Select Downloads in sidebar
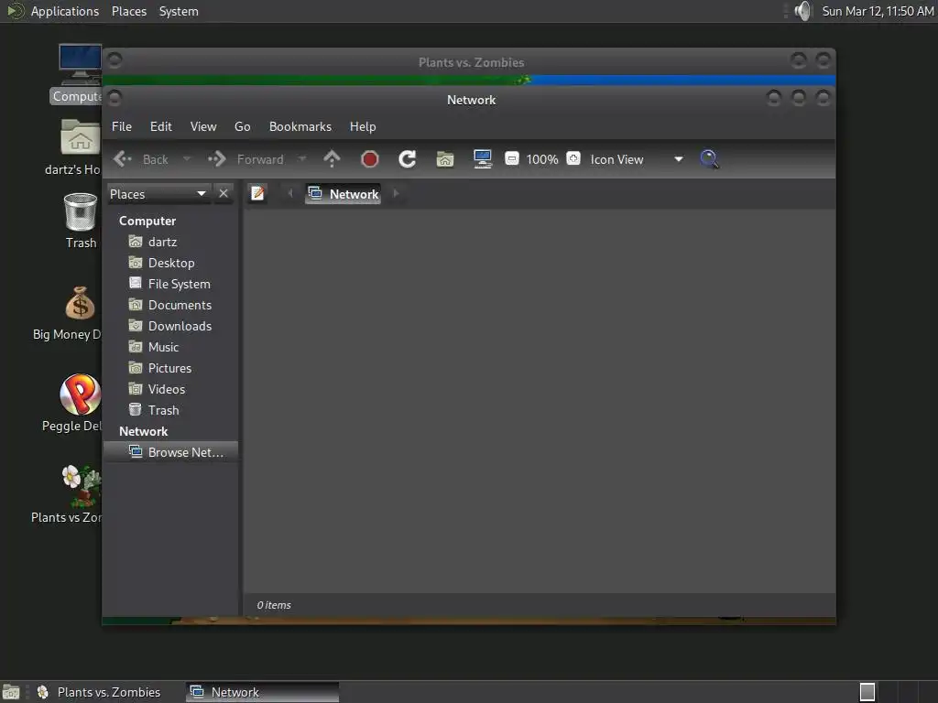This screenshot has height=703, width=938. click(x=170, y=326)
